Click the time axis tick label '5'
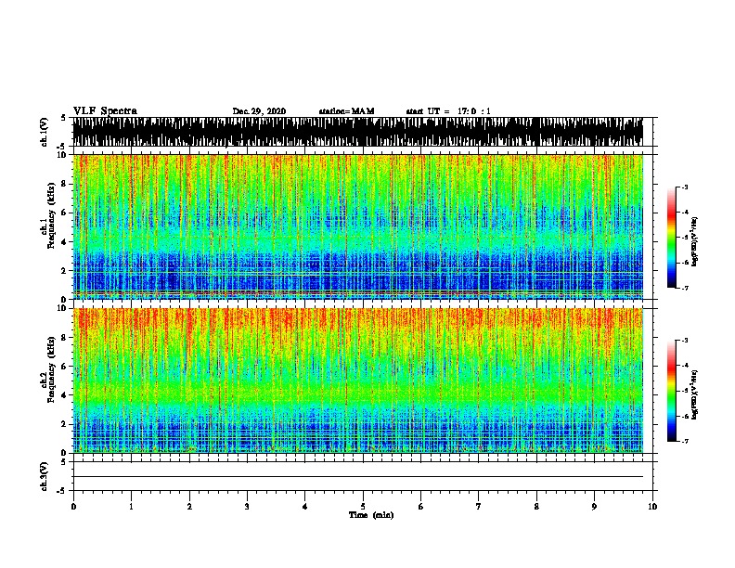This screenshot has width=735, height=568. pos(363,507)
